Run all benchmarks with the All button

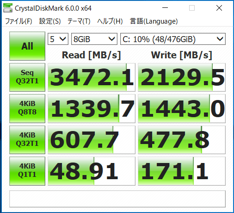point(27,46)
